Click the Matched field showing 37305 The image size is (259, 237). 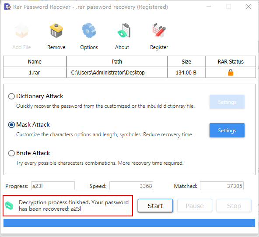click(x=222, y=186)
